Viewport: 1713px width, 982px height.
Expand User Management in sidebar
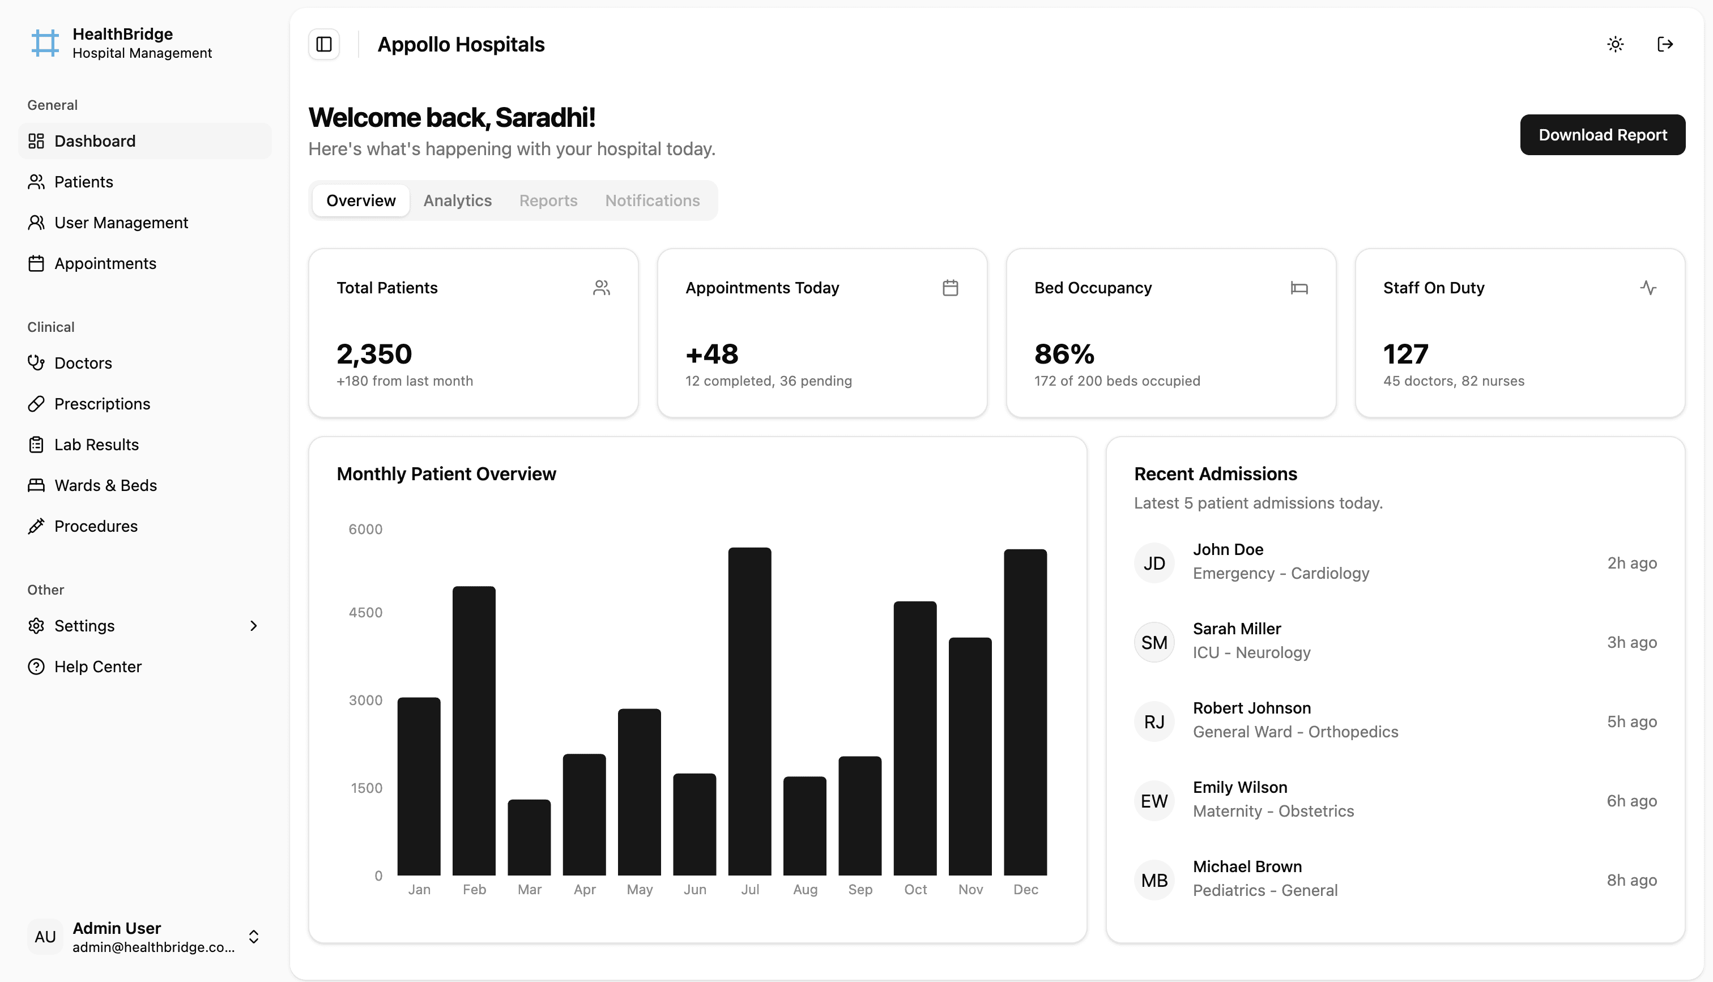pyautogui.click(x=121, y=223)
